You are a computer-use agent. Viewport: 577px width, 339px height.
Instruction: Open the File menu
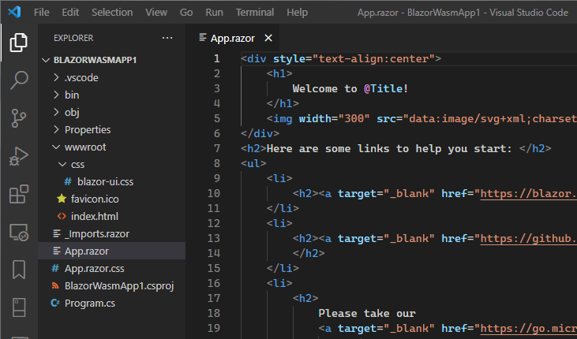point(41,12)
